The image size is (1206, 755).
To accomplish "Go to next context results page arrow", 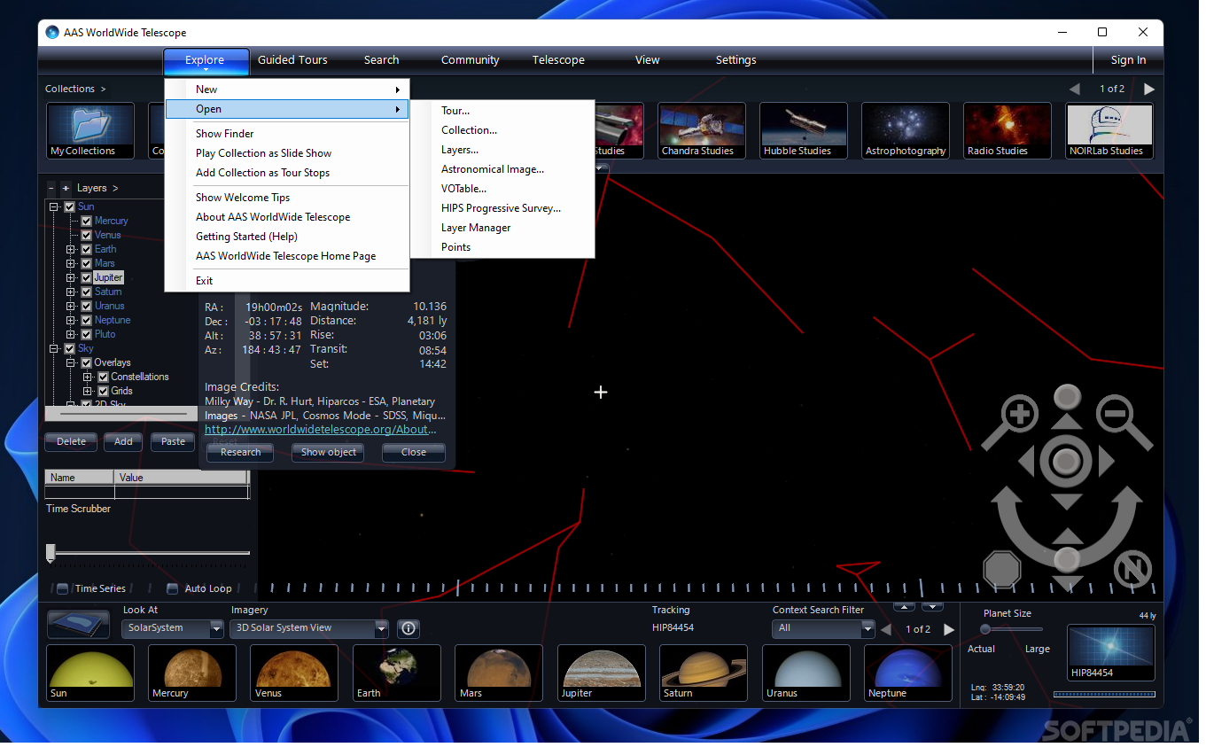I will pos(949,629).
